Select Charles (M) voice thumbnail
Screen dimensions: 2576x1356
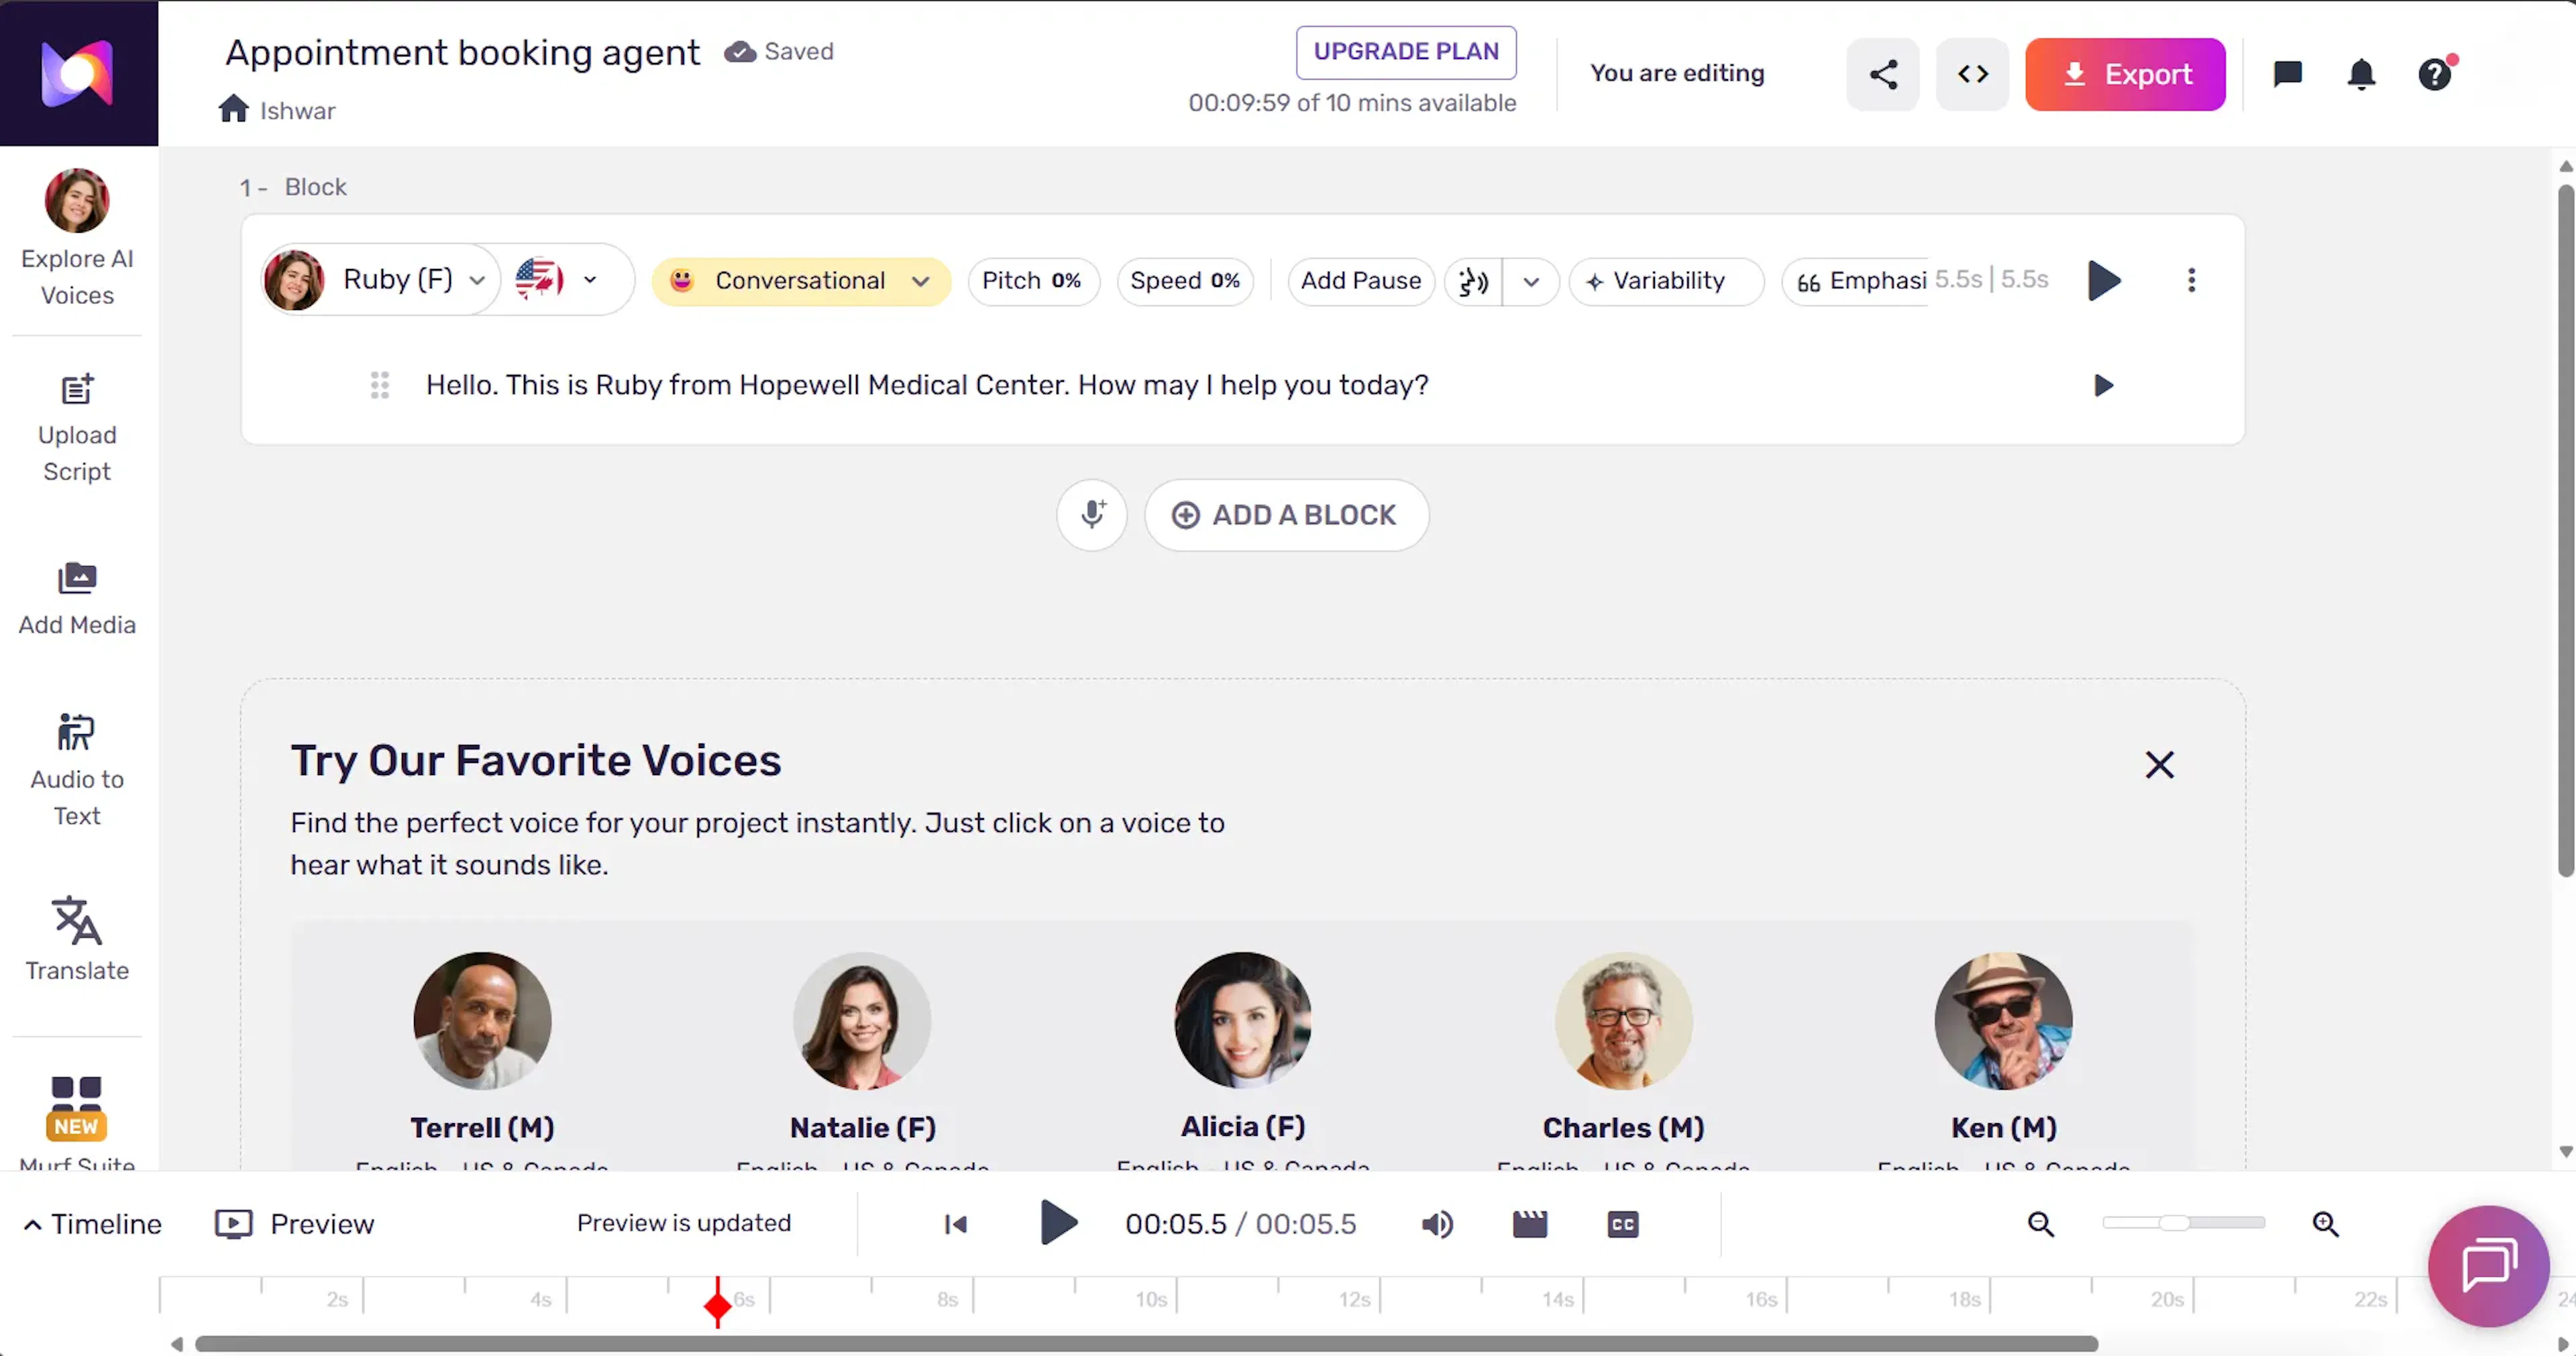point(1623,1020)
